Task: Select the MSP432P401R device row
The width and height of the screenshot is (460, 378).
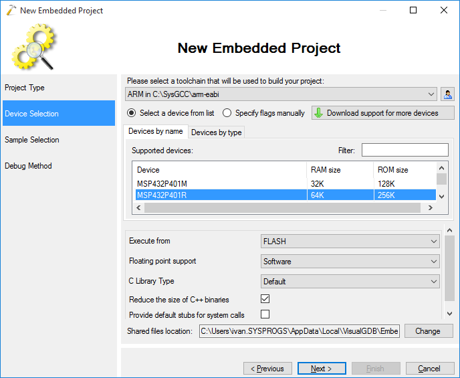Action: [x=285, y=195]
